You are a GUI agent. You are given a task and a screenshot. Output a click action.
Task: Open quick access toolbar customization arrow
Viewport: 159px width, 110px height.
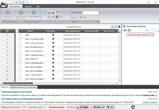pos(32,2)
